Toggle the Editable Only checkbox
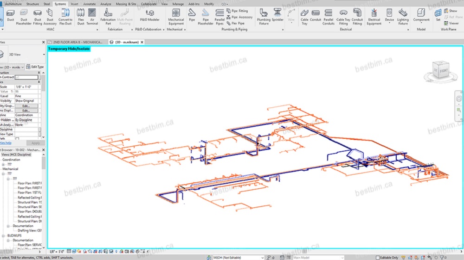The image size is (464, 260). coord(378,258)
